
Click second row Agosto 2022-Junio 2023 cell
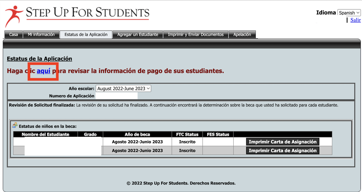pyautogui.click(x=137, y=150)
